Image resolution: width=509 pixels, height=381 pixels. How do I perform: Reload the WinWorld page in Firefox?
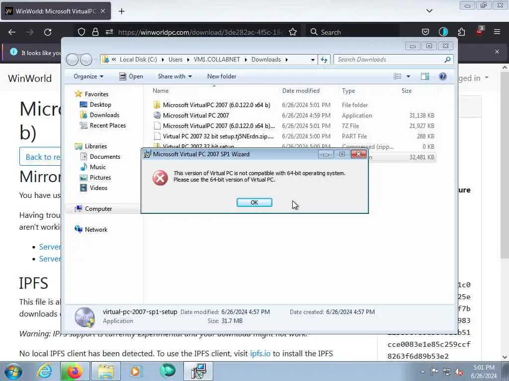[x=48, y=32]
